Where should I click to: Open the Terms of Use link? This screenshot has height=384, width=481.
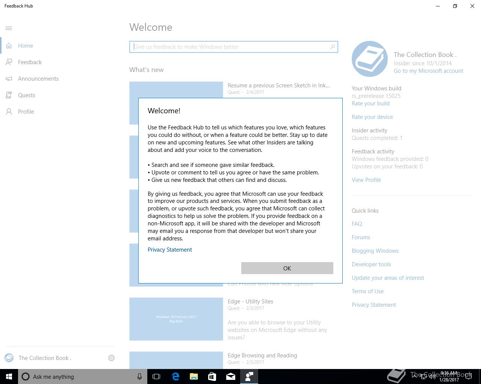click(x=368, y=291)
